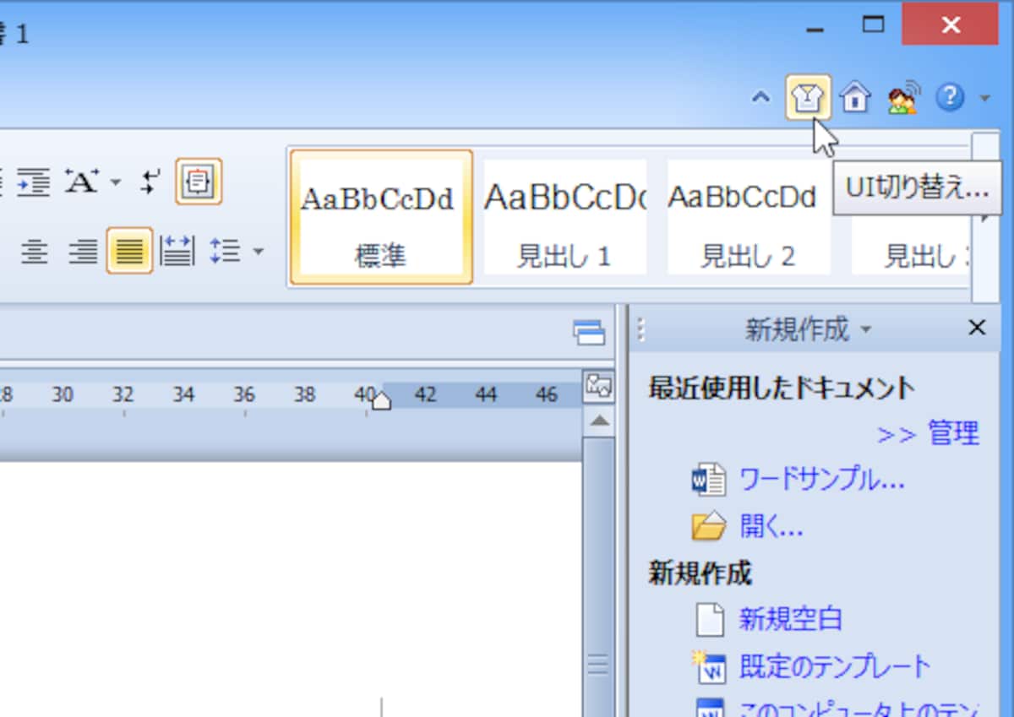Click the right indent marker on the ruler

click(x=381, y=400)
